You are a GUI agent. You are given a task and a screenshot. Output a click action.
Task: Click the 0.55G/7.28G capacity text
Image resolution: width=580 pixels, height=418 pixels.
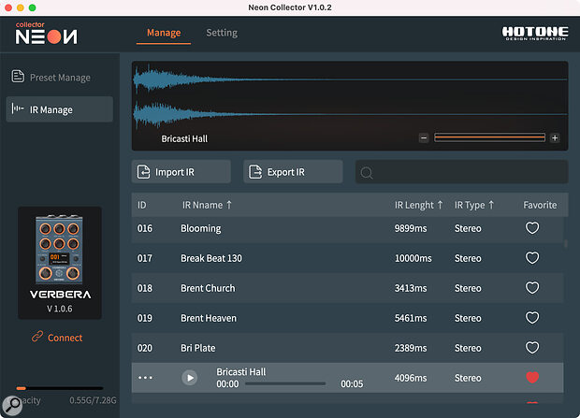tap(93, 400)
